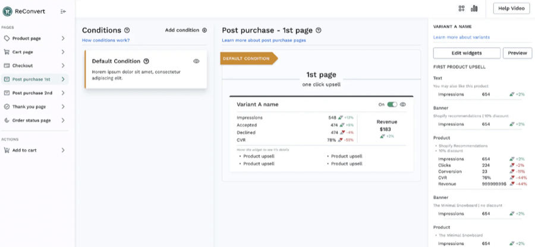Toggle the Variant A On switch
The width and height of the screenshot is (535, 247).
tap(392, 104)
